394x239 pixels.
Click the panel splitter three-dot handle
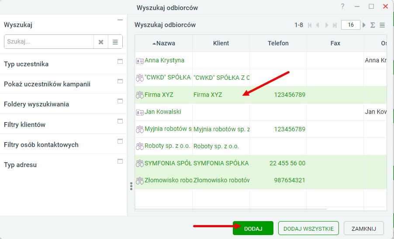[x=131, y=186]
